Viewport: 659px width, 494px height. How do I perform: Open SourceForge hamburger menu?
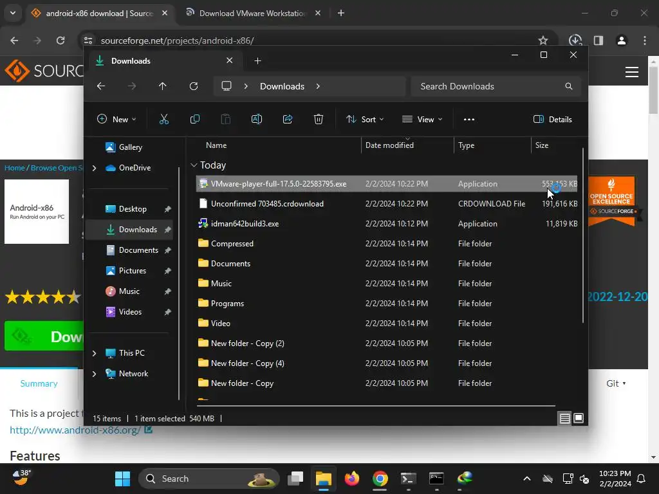(x=632, y=72)
